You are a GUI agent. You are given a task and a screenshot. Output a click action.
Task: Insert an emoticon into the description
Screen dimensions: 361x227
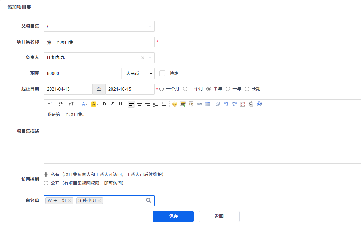(175, 104)
